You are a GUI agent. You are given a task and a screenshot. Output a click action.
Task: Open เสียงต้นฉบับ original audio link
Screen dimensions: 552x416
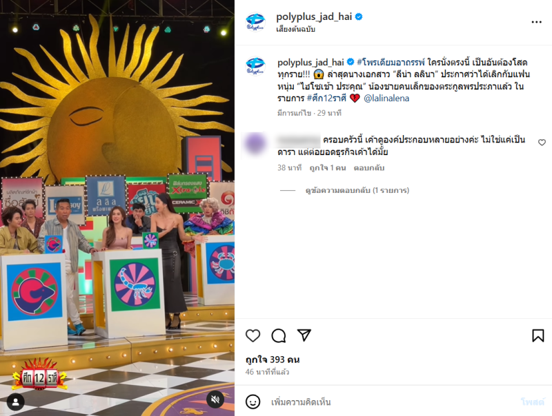click(x=296, y=29)
